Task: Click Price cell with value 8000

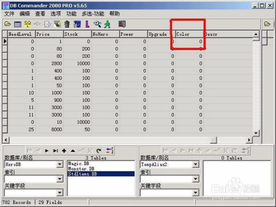Action: click(x=50, y=130)
